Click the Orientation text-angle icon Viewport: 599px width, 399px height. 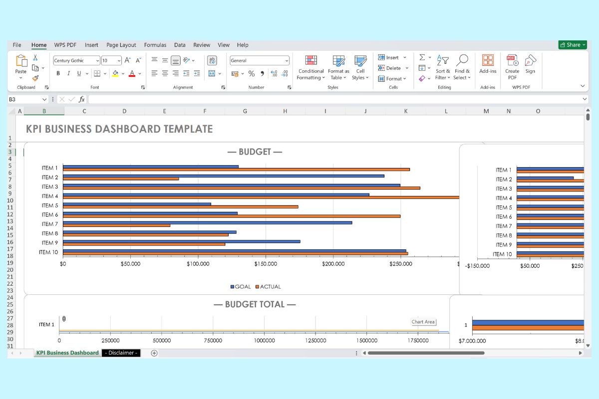[187, 60]
